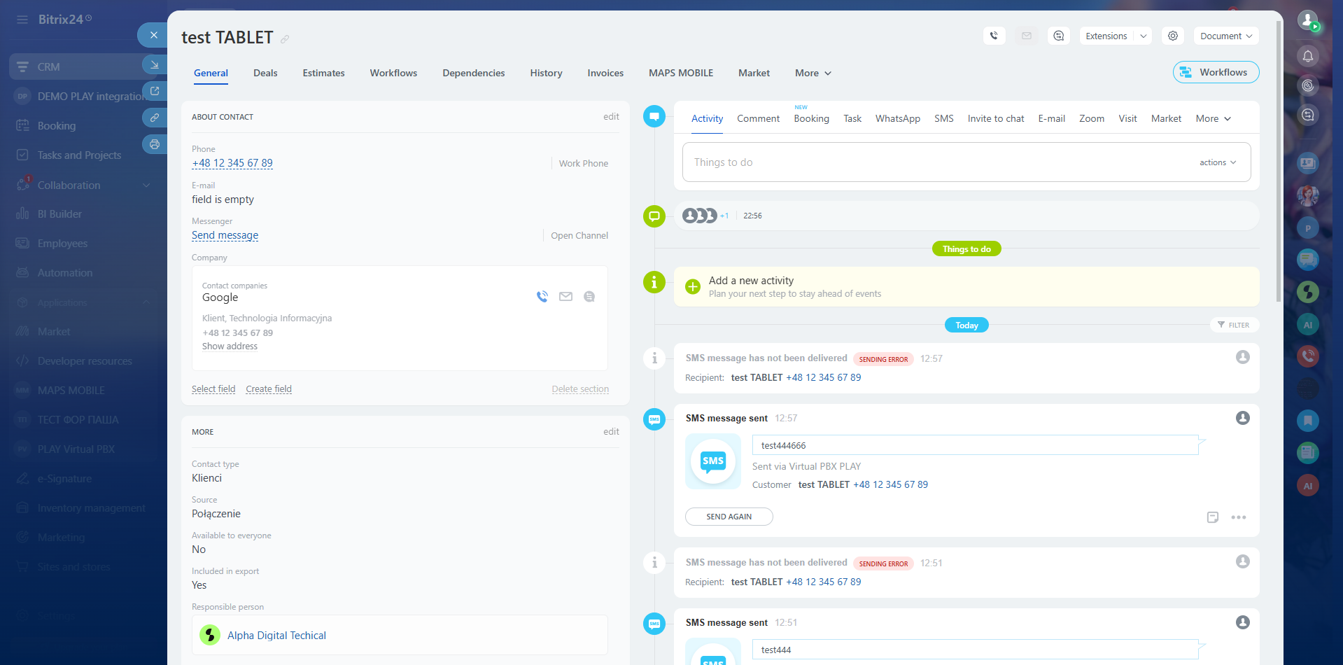The height and width of the screenshot is (665, 1343).
Task: Expand the More menu in contact tabs
Action: pyautogui.click(x=813, y=73)
